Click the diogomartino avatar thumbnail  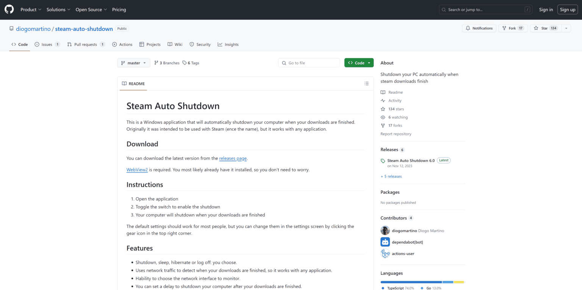point(385,230)
